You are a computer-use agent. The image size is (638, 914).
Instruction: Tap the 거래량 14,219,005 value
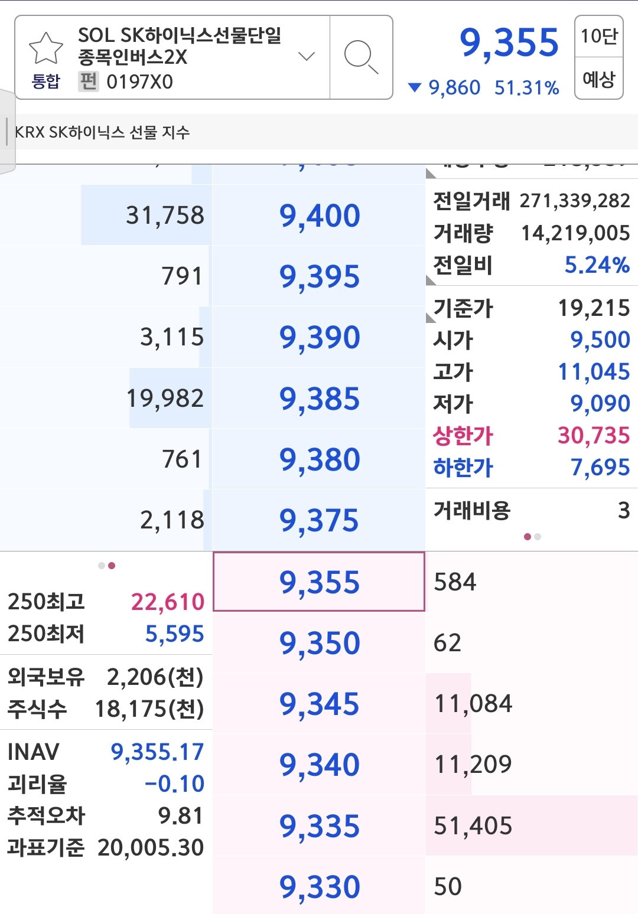[575, 233]
